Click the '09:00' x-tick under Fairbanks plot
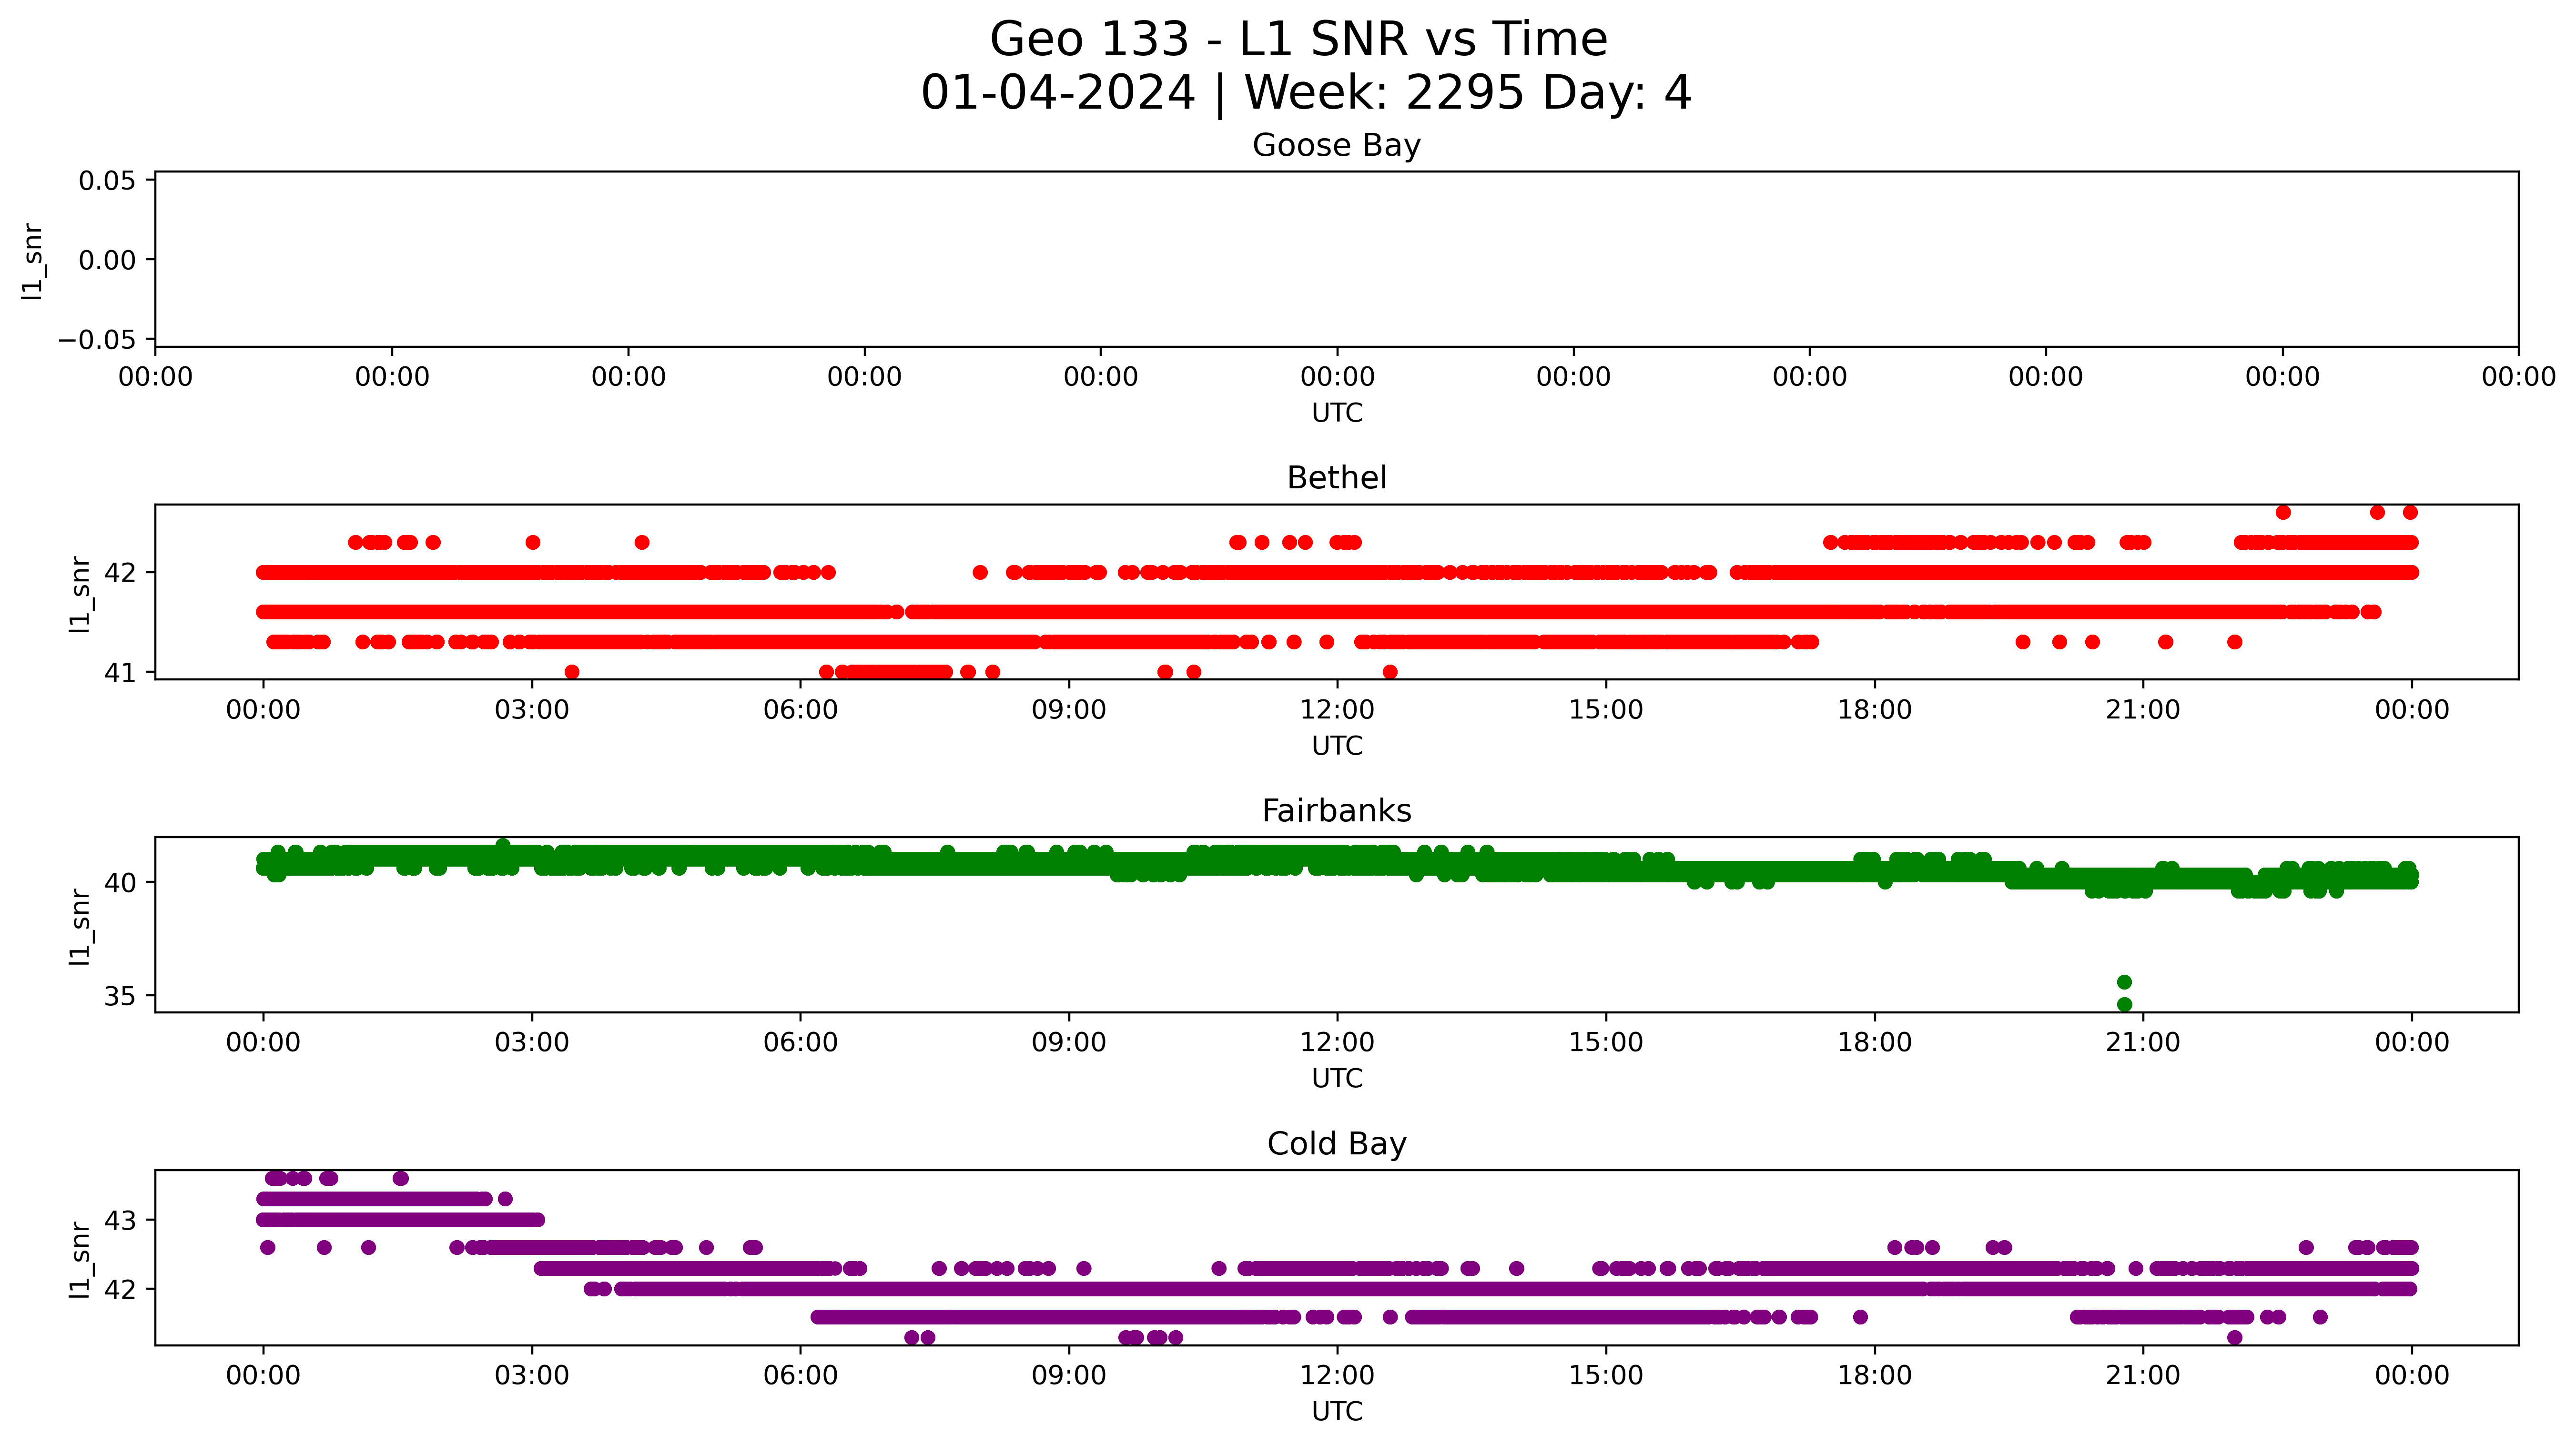This screenshot has height=1445, width=2576. pos(1069,1043)
